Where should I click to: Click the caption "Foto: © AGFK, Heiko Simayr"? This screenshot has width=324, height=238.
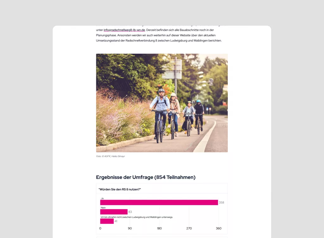pos(110,156)
